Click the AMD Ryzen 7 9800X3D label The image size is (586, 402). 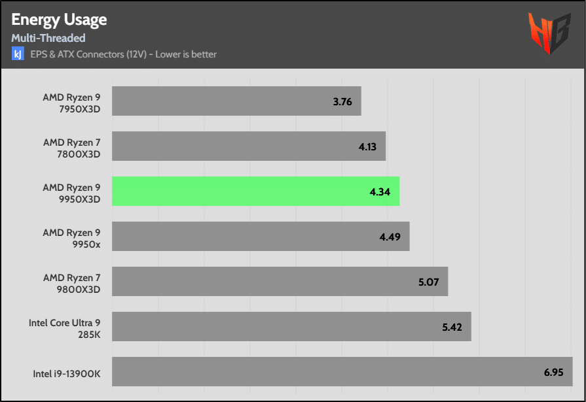coord(72,282)
